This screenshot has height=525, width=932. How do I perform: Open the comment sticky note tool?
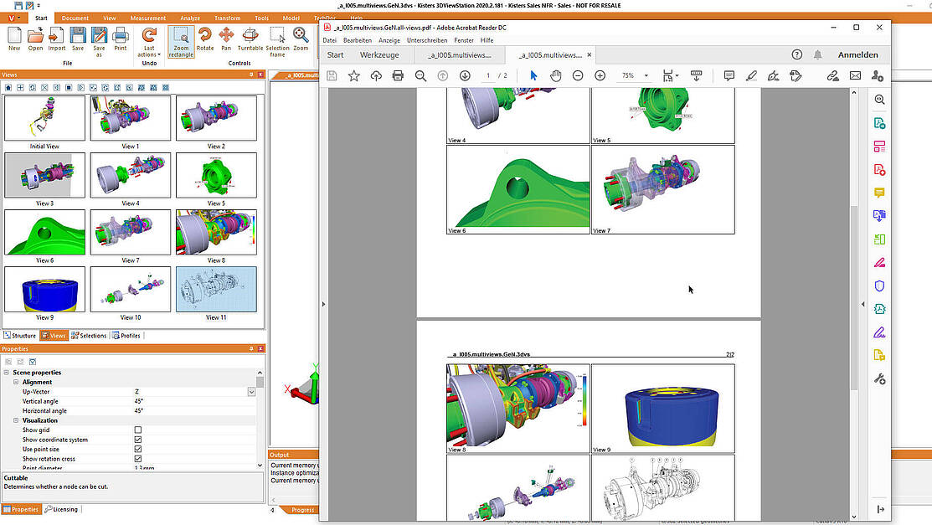coord(729,75)
